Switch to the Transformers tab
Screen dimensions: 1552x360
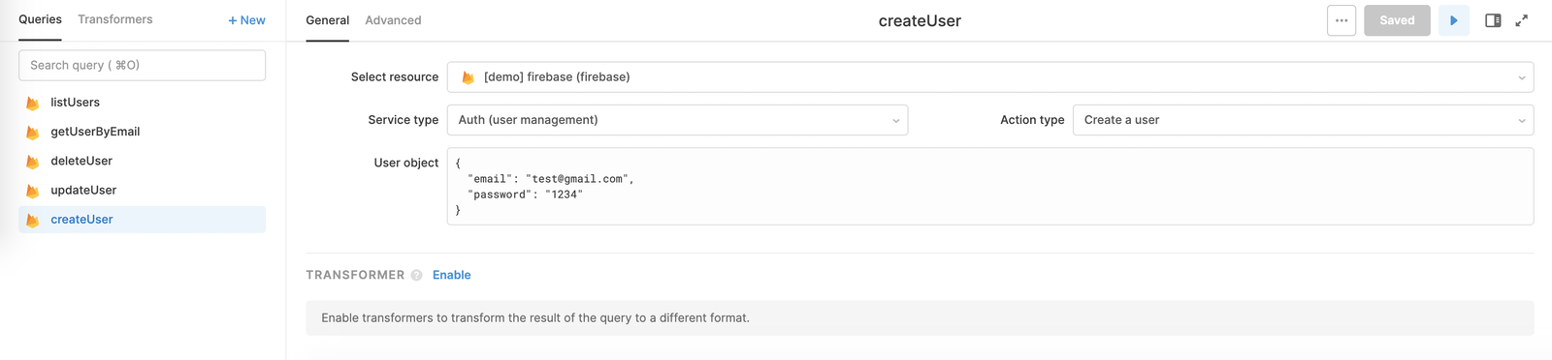[x=115, y=19]
